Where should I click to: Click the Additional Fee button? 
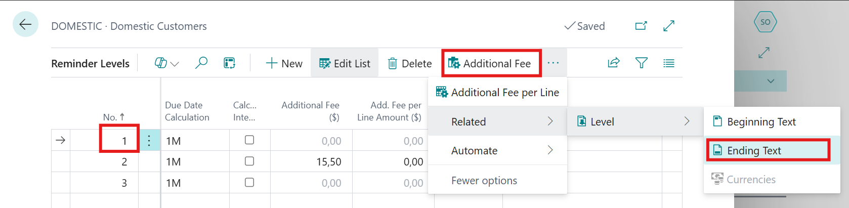[490, 63]
